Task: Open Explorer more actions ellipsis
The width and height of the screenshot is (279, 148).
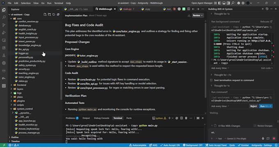Action: point(58,9)
